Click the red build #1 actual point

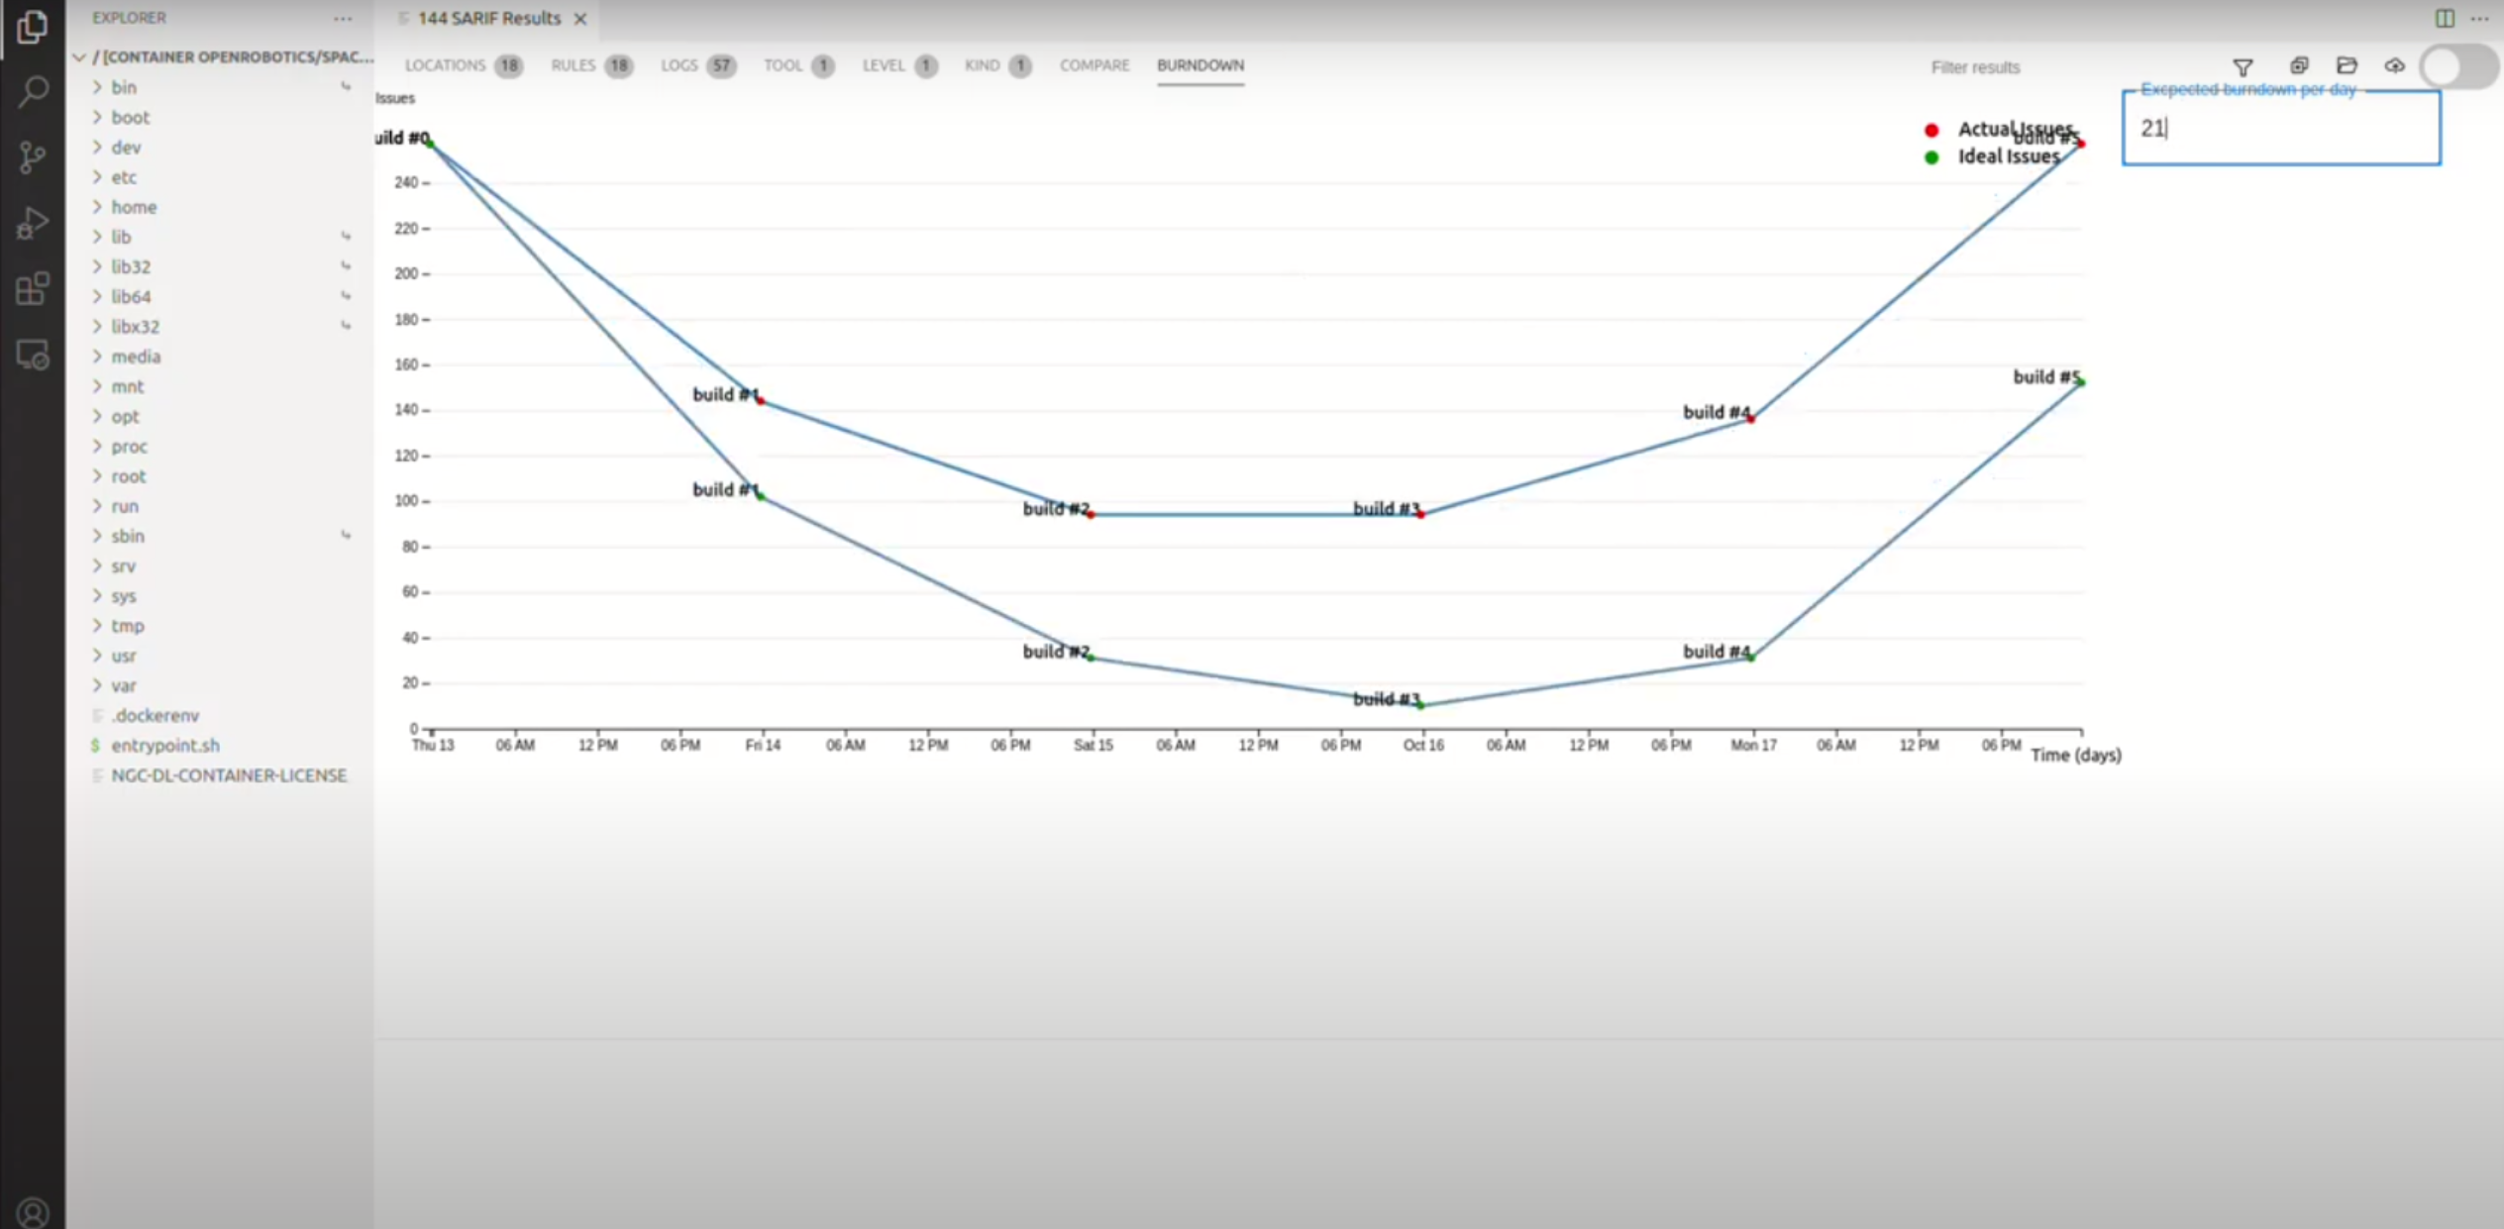(761, 400)
